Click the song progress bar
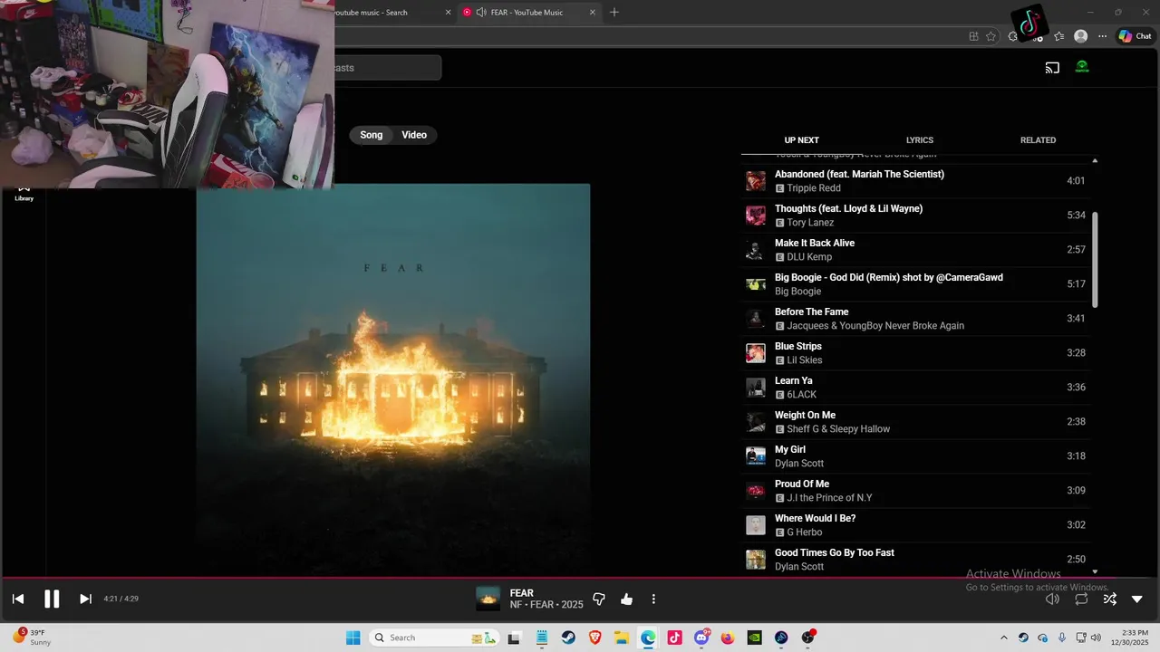Screen dimensions: 1160x652 click(x=580, y=577)
